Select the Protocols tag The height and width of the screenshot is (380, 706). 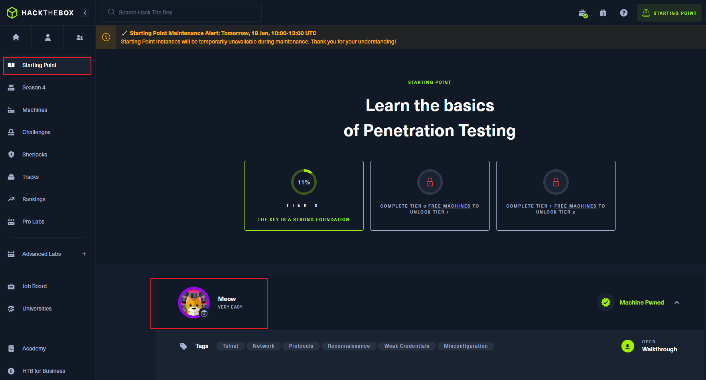tap(301, 346)
